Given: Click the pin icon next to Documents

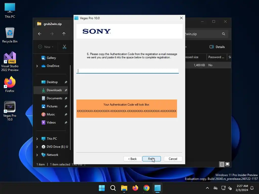Looking at the screenshot, I should (x=66, y=98).
